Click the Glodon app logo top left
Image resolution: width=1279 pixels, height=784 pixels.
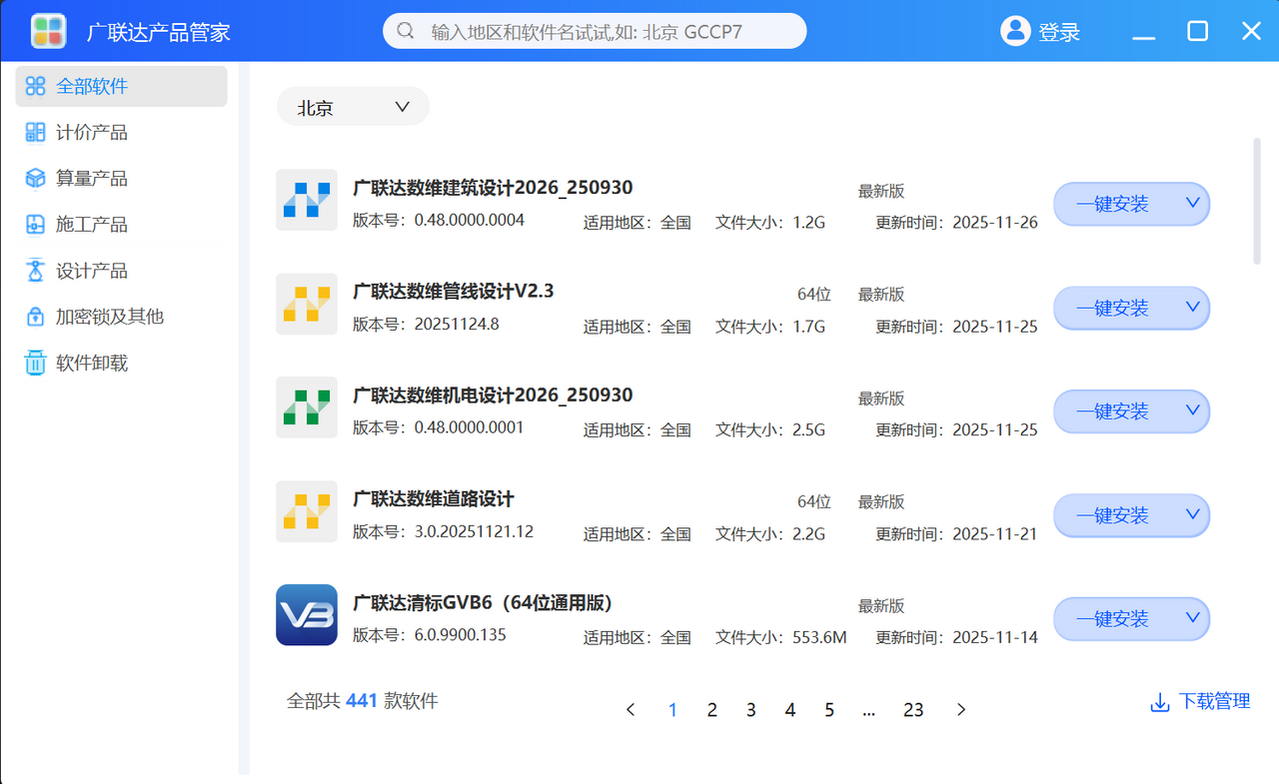click(x=47, y=30)
